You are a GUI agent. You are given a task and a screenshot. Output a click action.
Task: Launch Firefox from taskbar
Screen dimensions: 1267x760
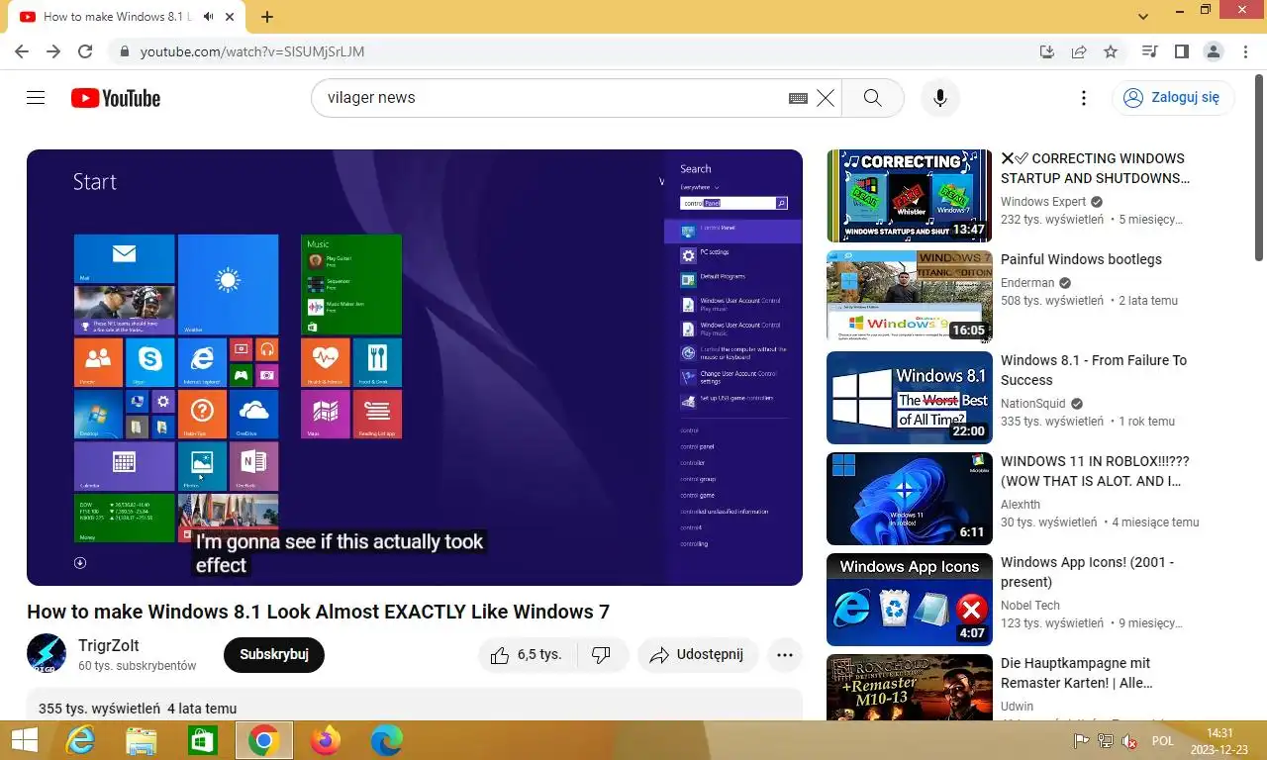click(x=325, y=740)
